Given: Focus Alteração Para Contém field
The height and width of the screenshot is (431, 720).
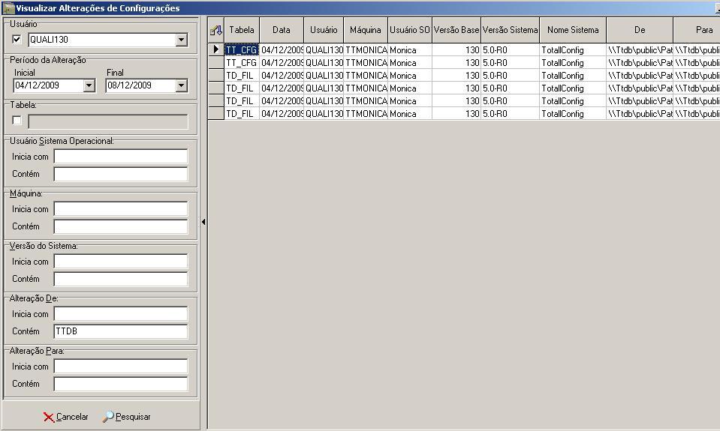Looking at the screenshot, I should (121, 384).
